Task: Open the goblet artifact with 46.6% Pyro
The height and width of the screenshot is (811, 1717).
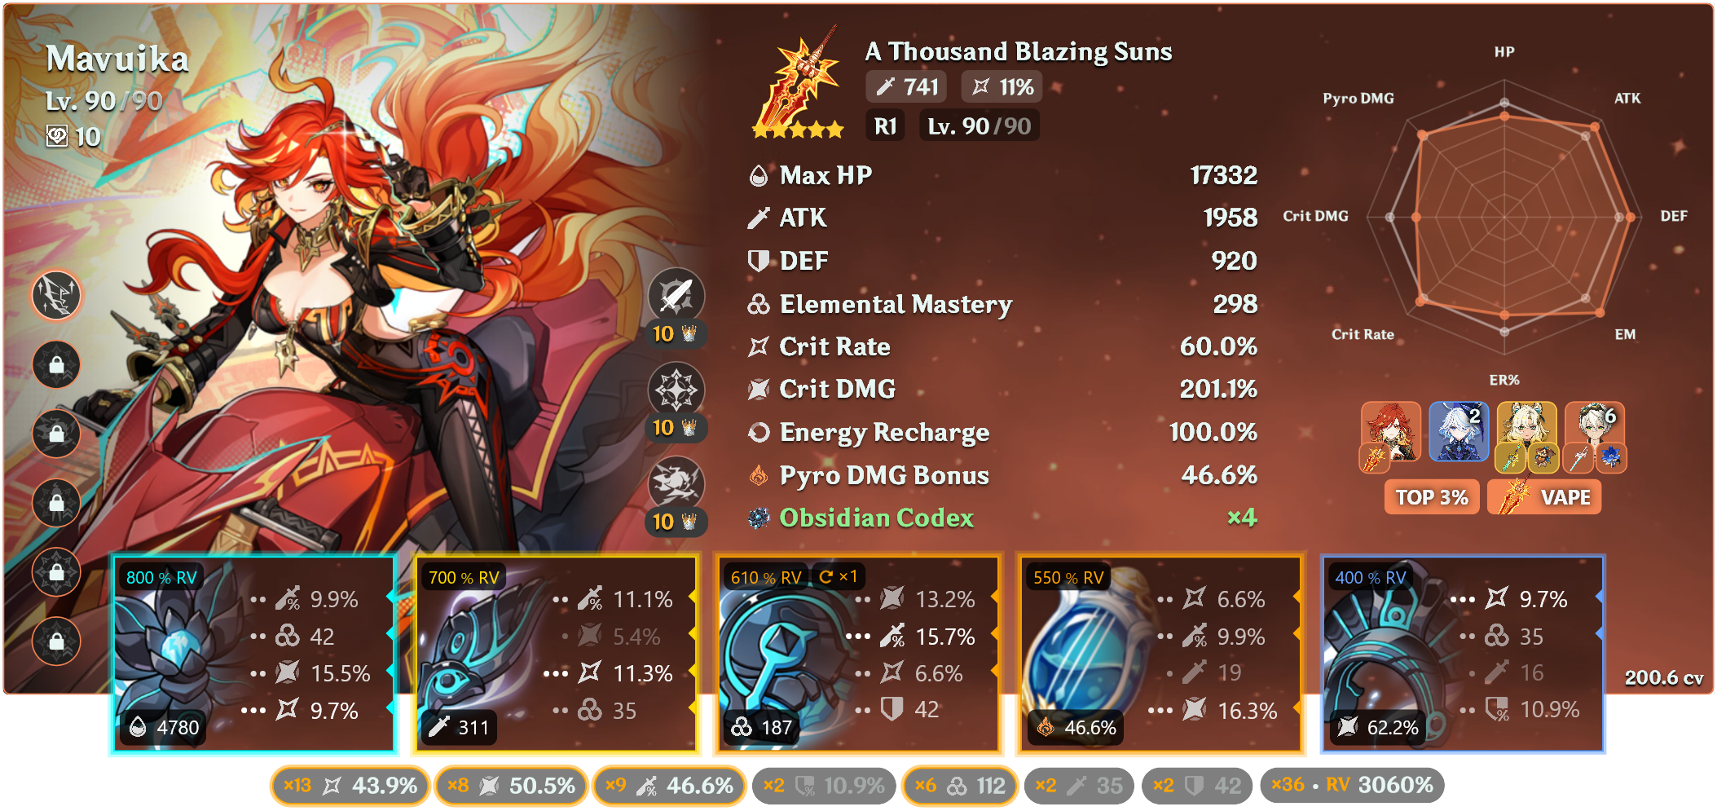Action: tap(1160, 654)
